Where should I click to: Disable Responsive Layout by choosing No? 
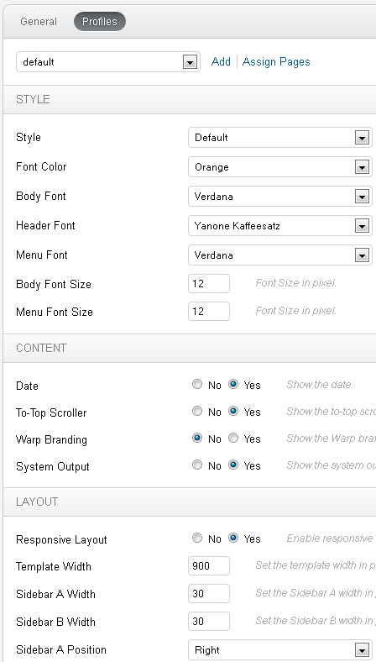click(x=197, y=539)
